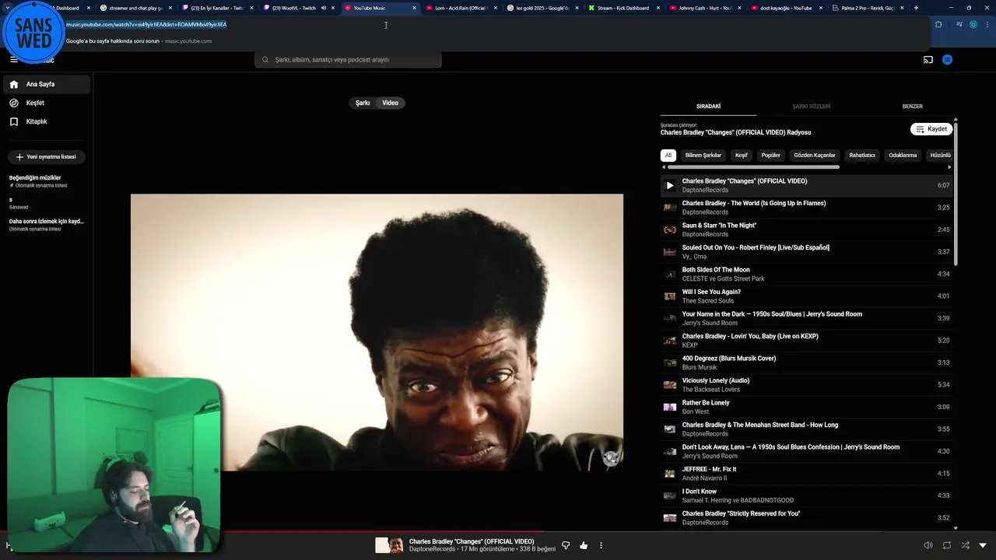Toggle repeat mode in player bar
Screen dimensions: 996x560
(x=947, y=545)
